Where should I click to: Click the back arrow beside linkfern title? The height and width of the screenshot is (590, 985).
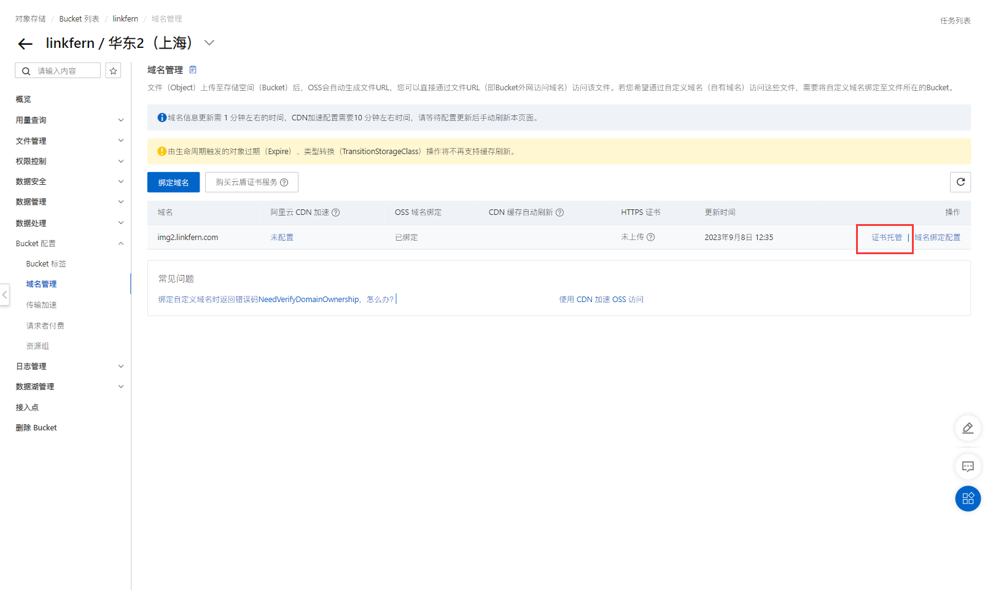coord(25,44)
